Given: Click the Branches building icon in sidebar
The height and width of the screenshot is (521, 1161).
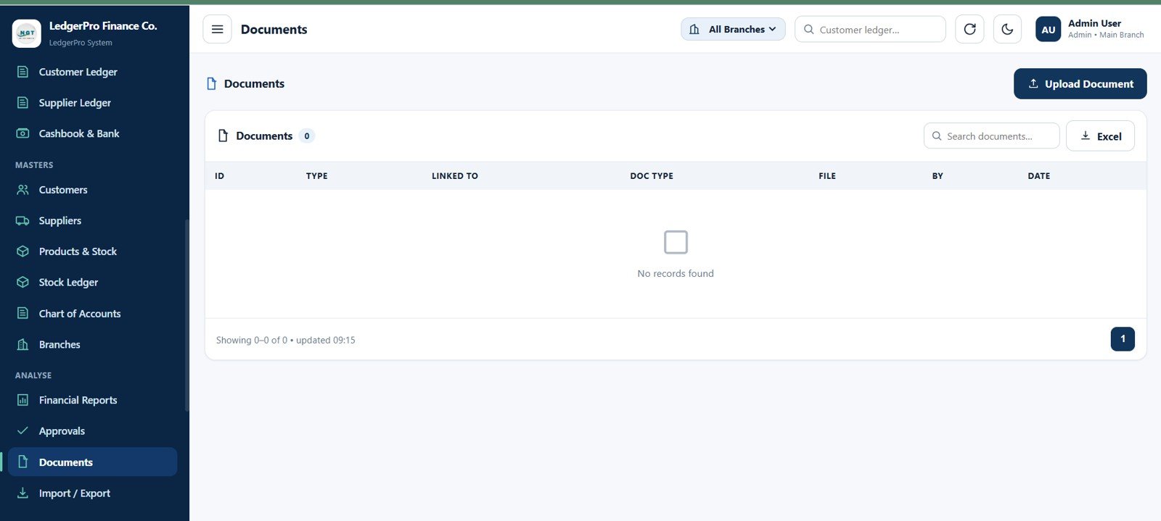Looking at the screenshot, I should click(22, 344).
